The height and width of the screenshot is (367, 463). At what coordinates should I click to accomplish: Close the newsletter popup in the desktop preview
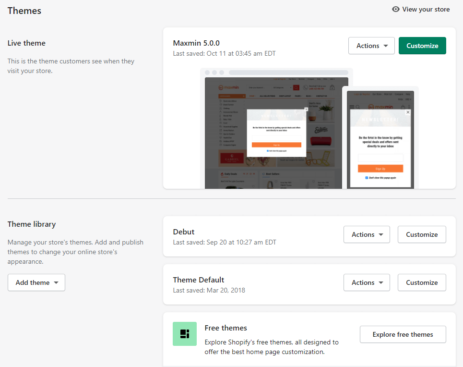pyautogui.click(x=306, y=109)
